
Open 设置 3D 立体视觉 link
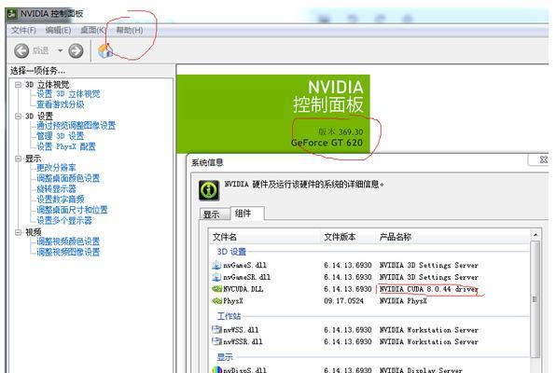coord(68,94)
